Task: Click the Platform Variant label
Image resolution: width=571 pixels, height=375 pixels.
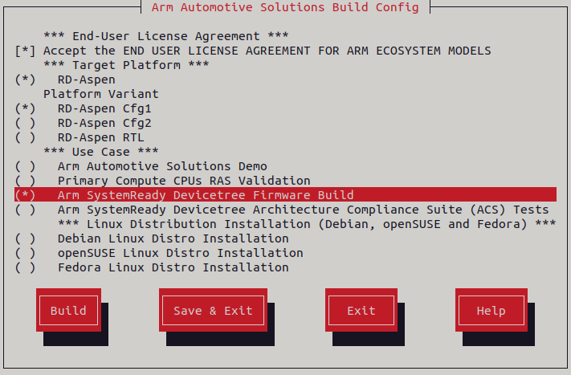Action: [x=101, y=94]
